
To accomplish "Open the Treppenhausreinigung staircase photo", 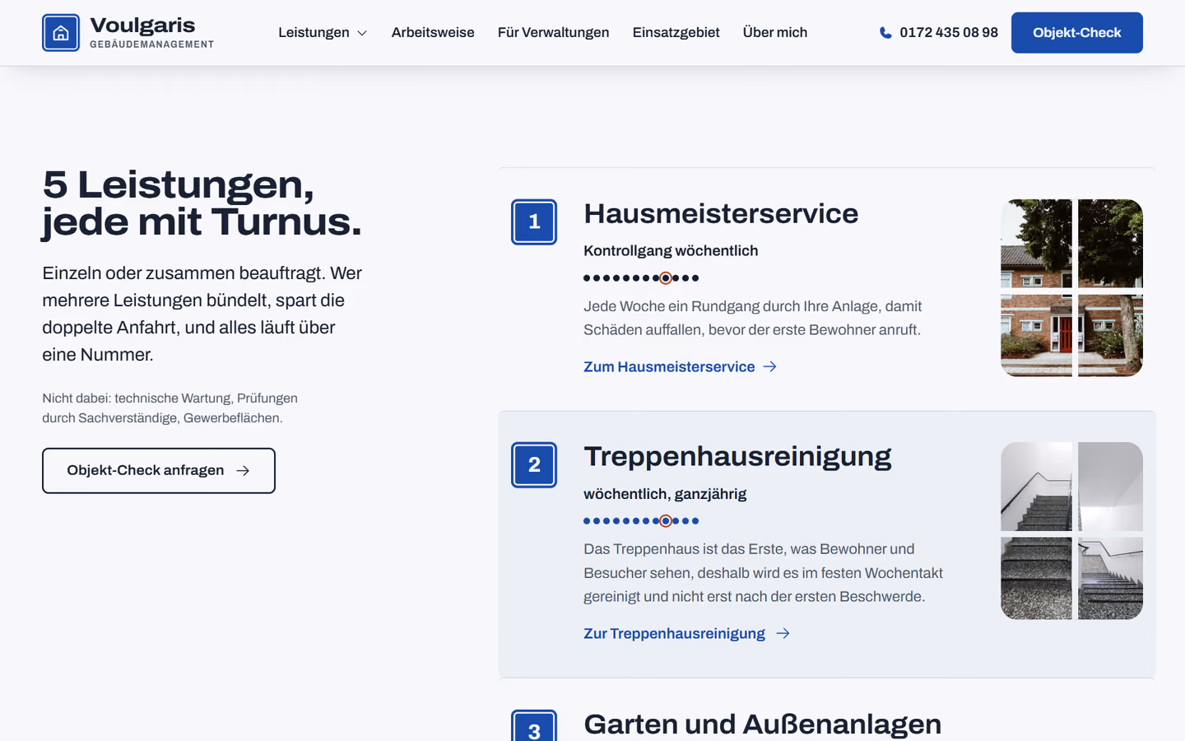I will tap(1071, 531).
